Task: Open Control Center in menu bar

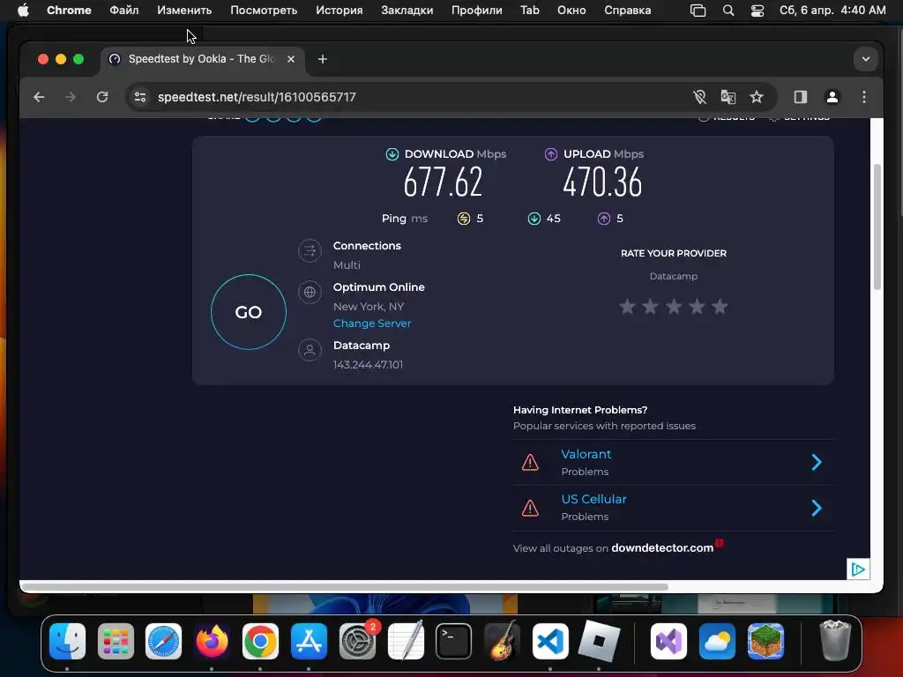Action: (757, 11)
